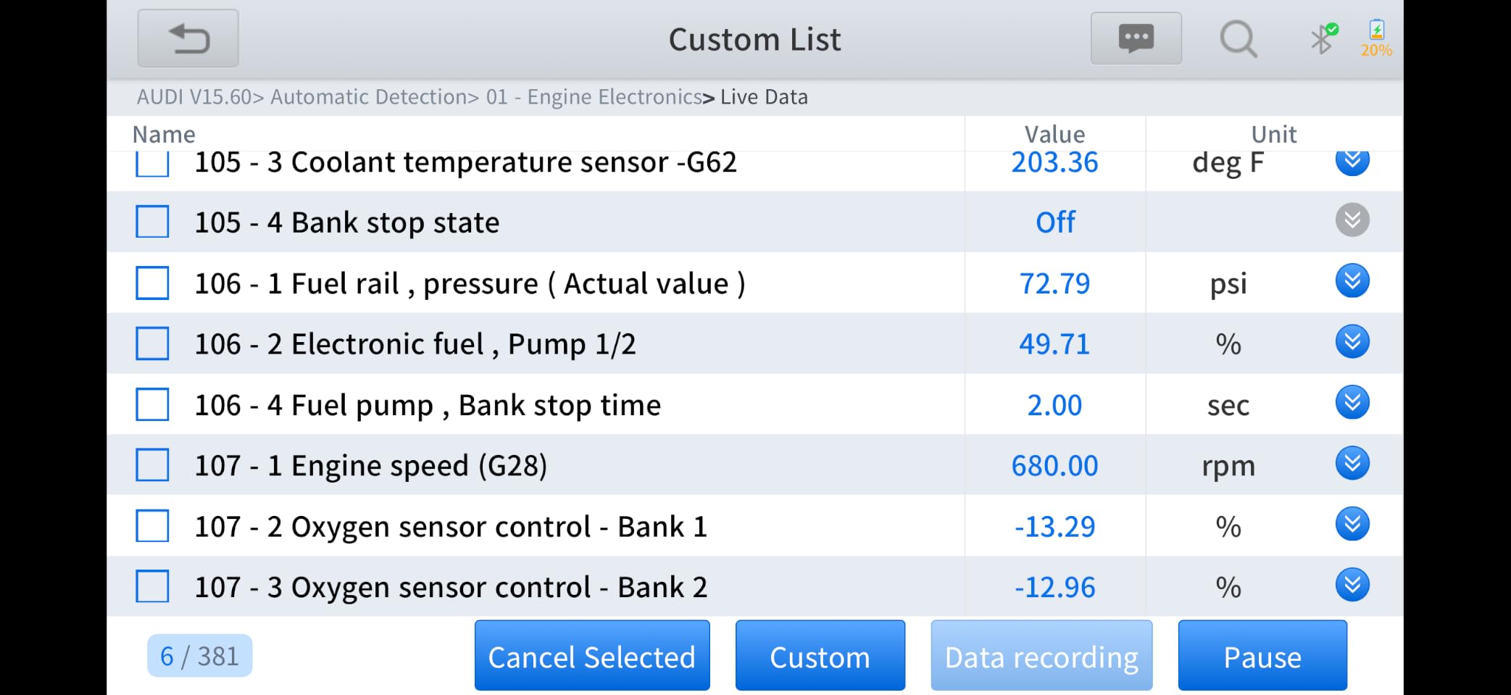1511x695 pixels.
Task: Expand the Electronic fuel Pump 1/2 chevron
Action: coord(1352,341)
